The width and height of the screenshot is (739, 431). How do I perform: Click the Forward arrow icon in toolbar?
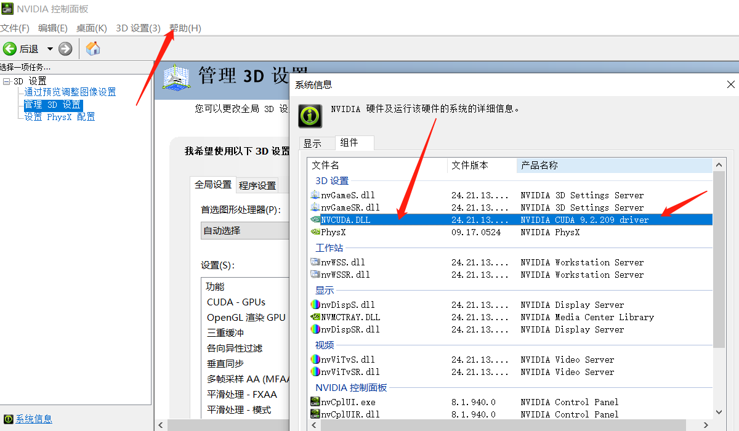(x=65, y=49)
